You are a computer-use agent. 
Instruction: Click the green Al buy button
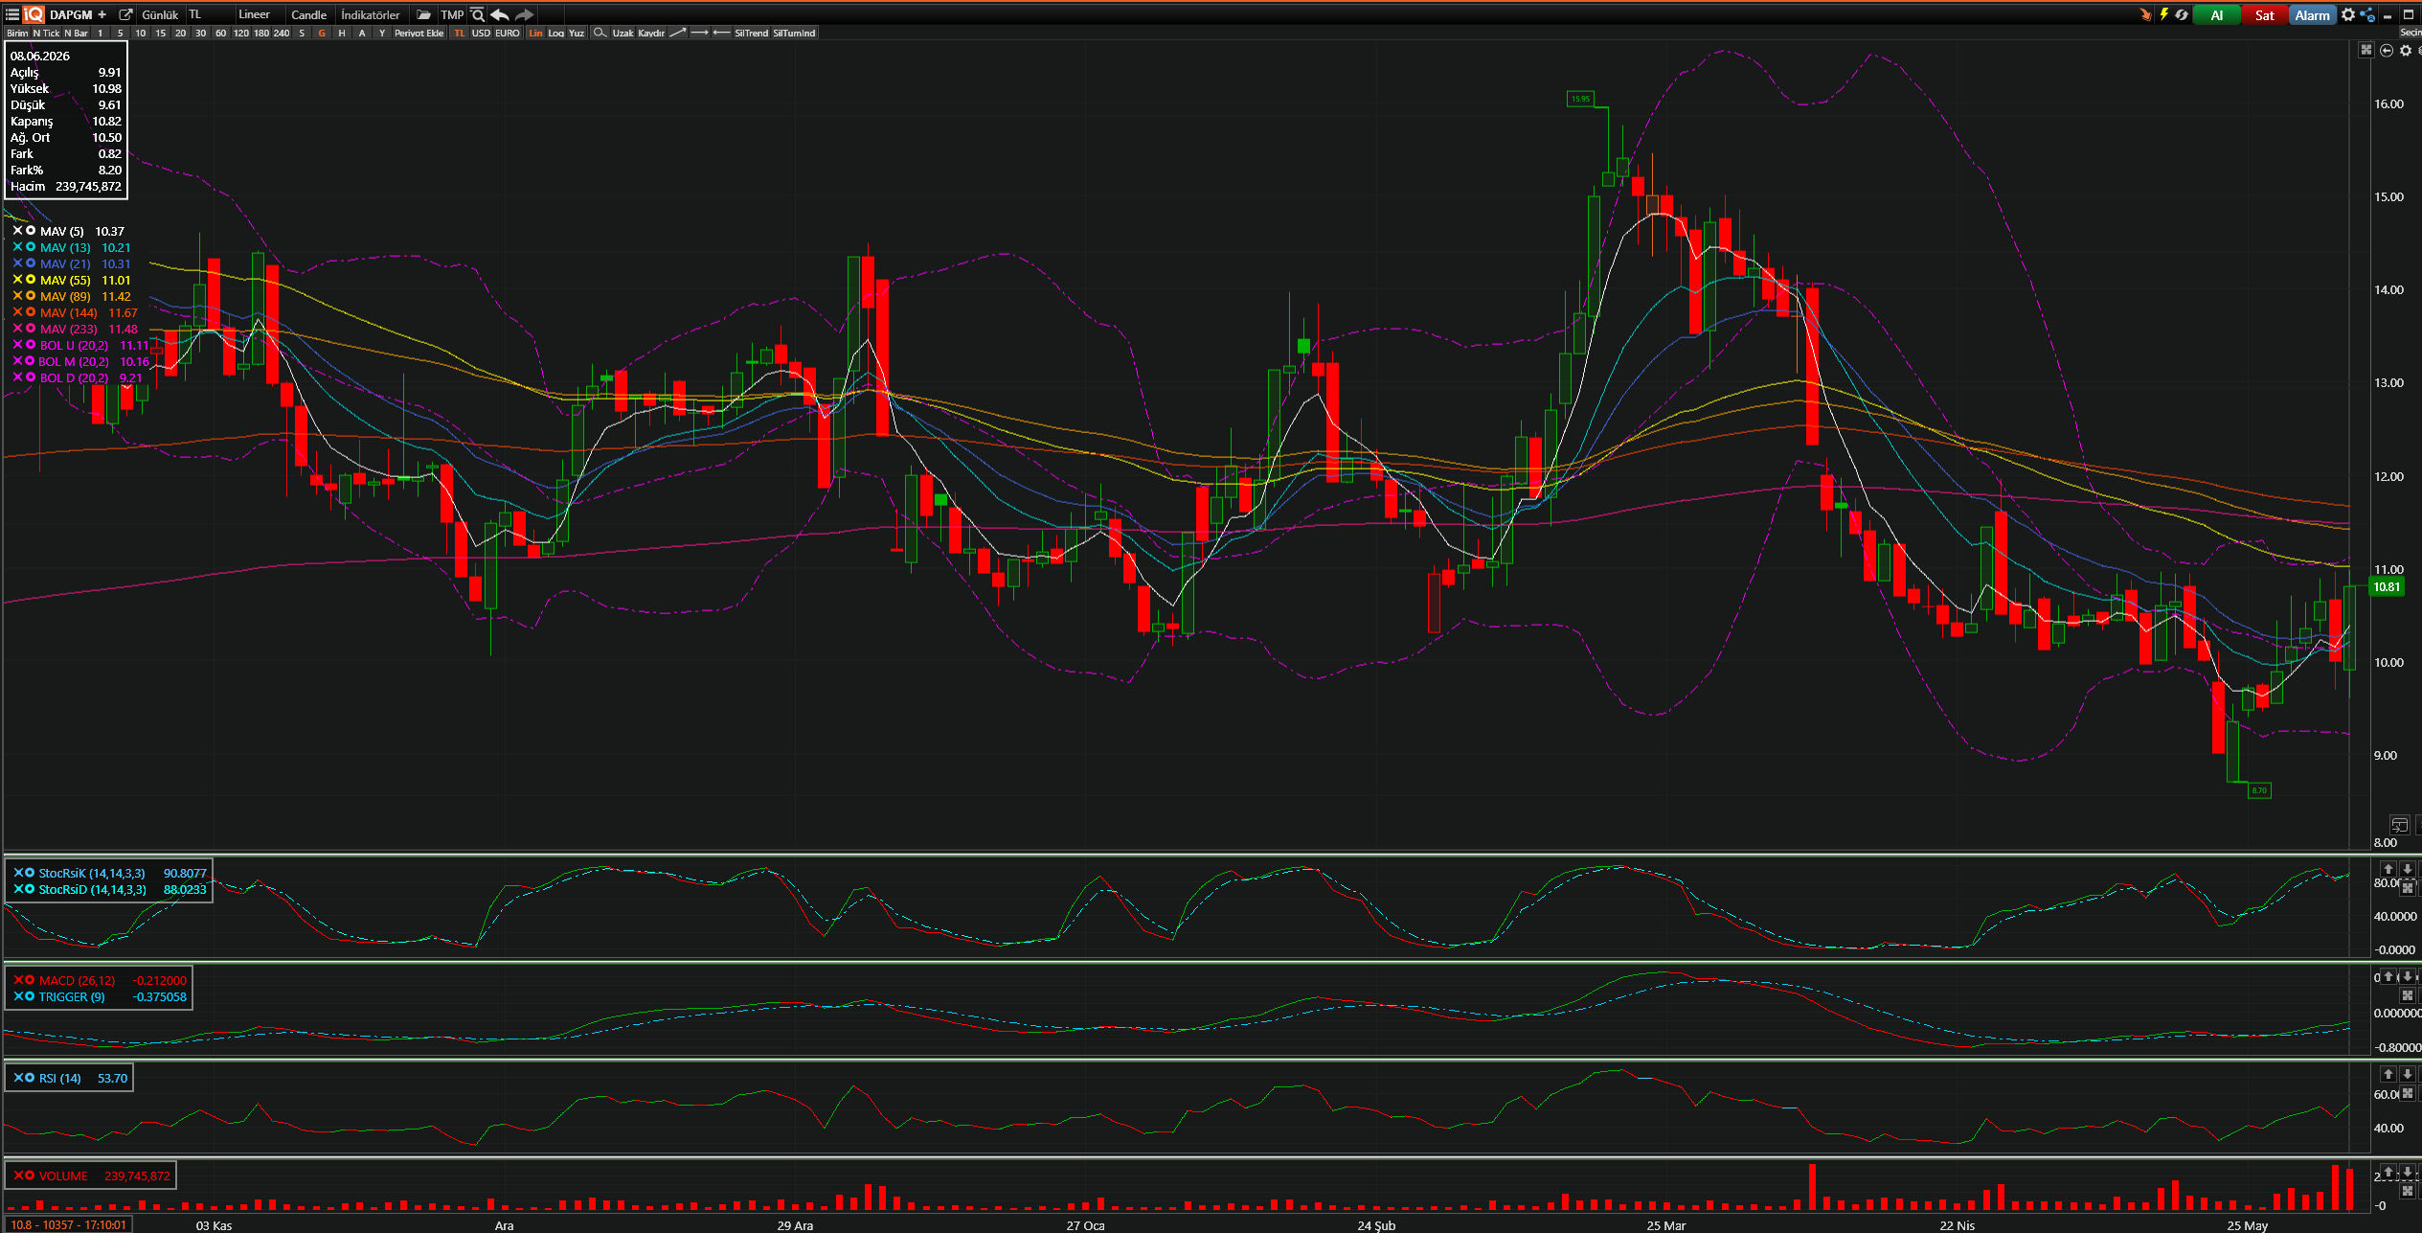[x=2216, y=14]
